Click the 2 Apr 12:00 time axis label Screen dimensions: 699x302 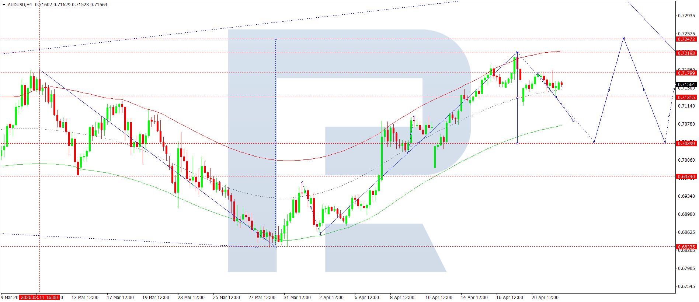331,298
